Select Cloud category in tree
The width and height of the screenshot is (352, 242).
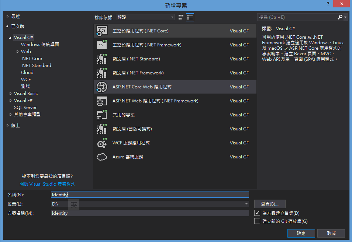pyautogui.click(x=27, y=72)
